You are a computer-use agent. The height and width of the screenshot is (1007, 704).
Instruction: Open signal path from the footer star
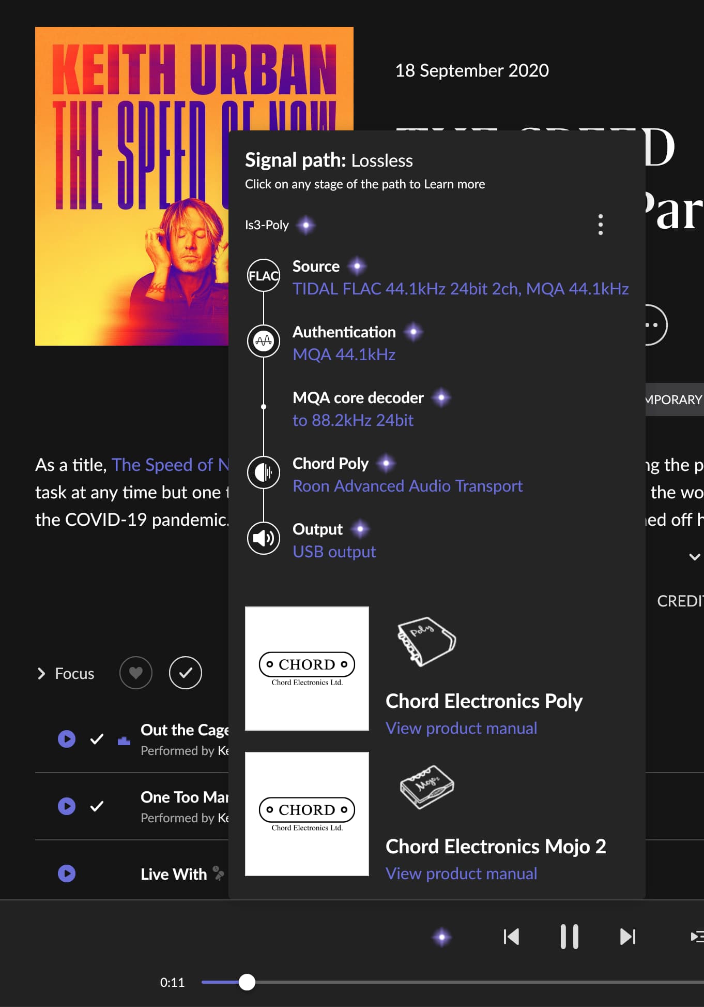(x=441, y=937)
